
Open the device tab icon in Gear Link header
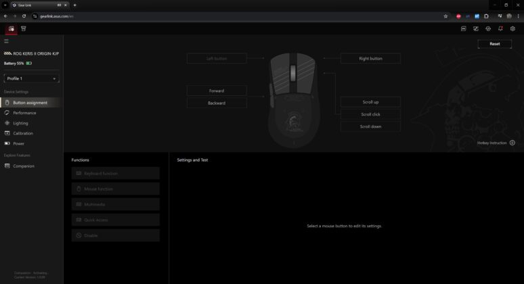pos(12,28)
